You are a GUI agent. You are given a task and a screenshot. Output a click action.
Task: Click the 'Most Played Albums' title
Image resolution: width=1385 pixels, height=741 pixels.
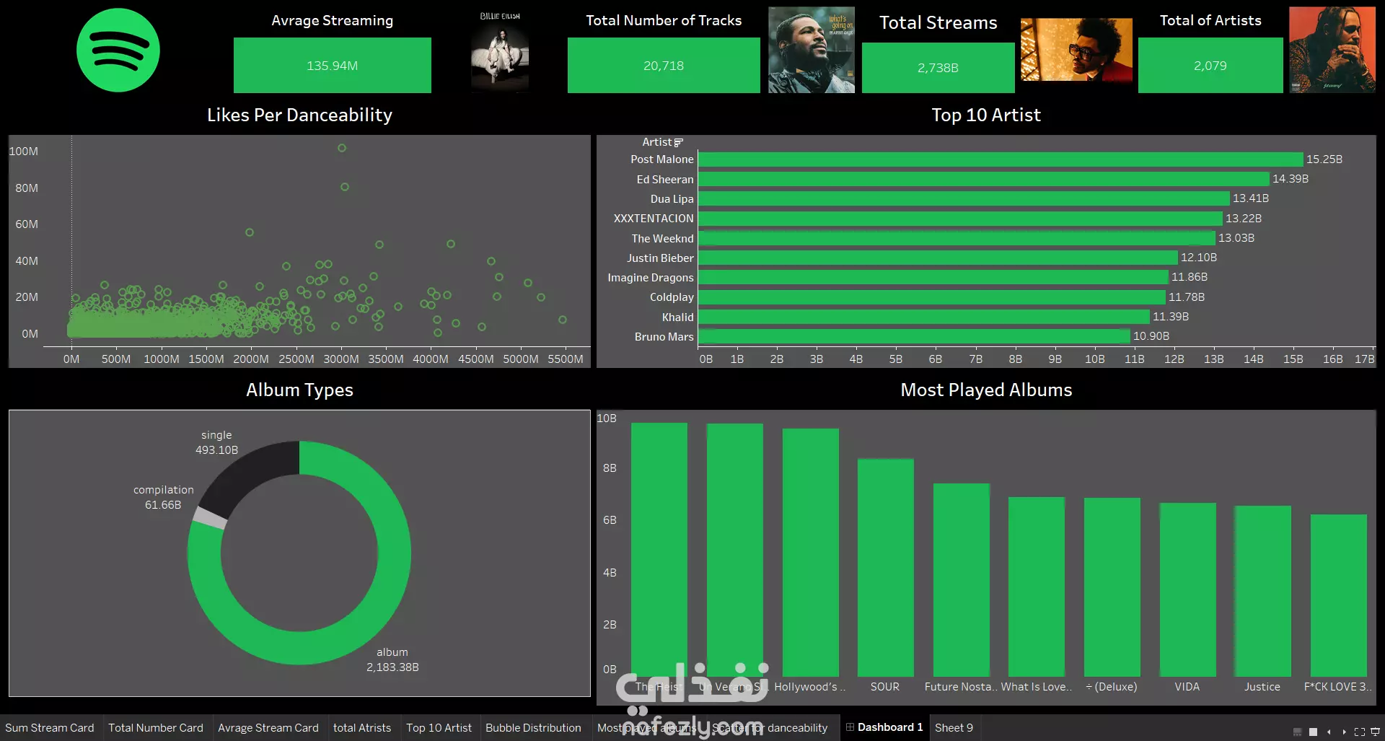point(986,390)
